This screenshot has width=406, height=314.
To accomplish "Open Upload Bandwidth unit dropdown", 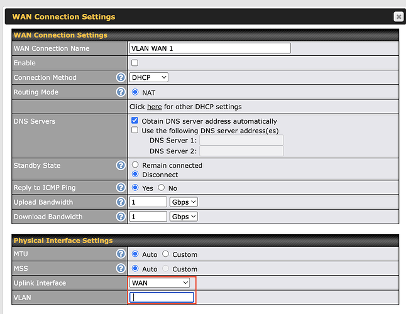I will [184, 202].
